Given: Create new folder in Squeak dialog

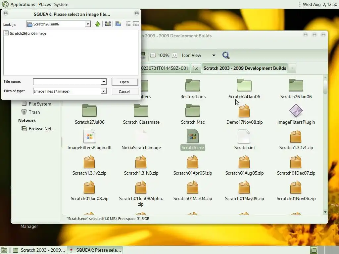Looking at the screenshot, I should pyautogui.click(x=118, y=24).
